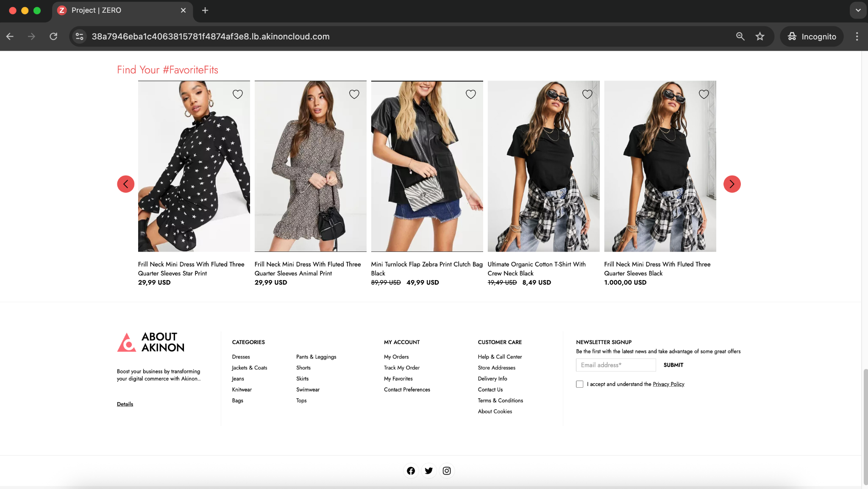
Task: Click the browser zoom magnifier icon
Action: tap(740, 36)
